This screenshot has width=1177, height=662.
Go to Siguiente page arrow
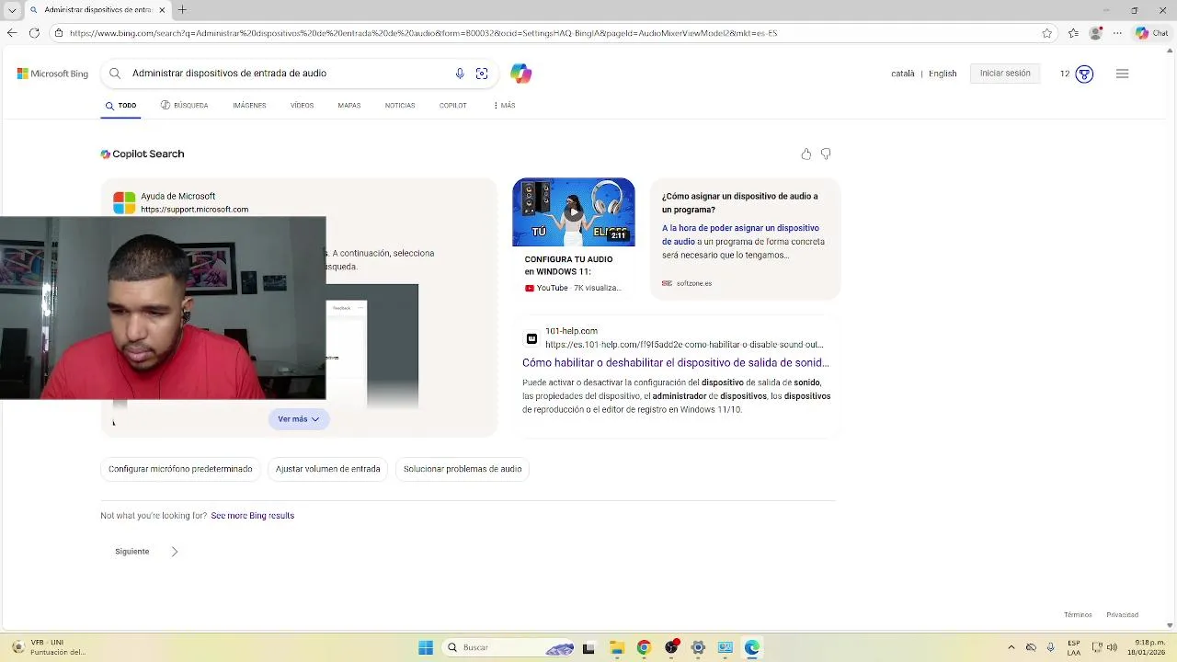pos(174,552)
